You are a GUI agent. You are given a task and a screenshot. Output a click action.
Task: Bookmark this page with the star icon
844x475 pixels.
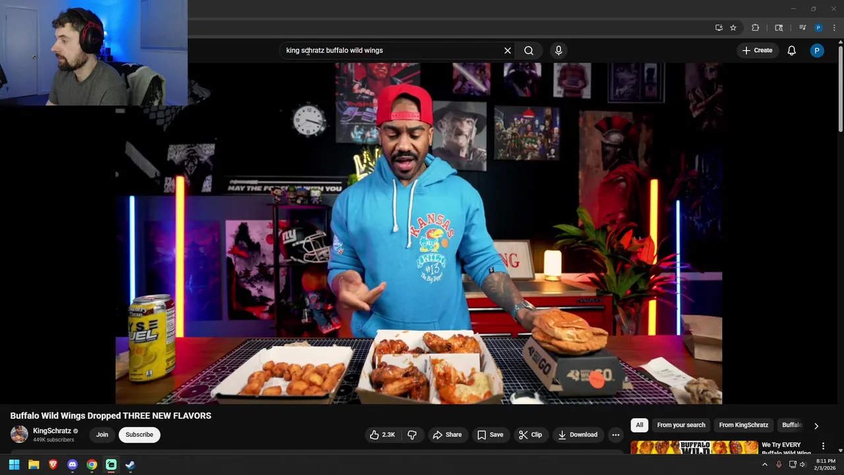coord(733,28)
